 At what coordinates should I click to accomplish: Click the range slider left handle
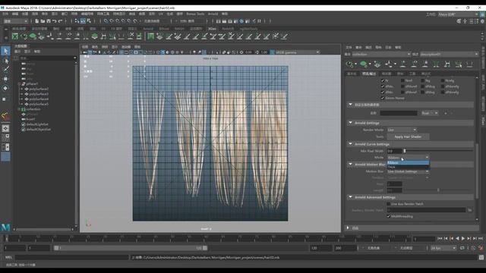point(56,248)
